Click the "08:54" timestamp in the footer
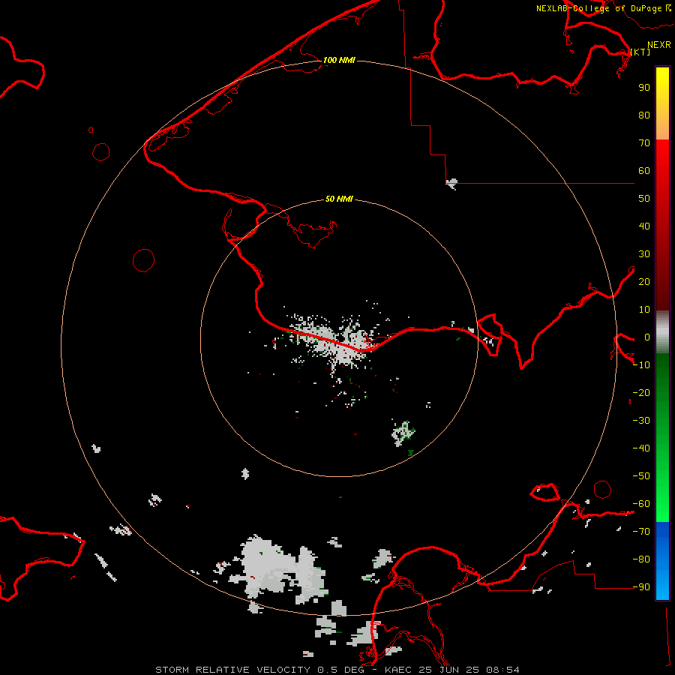This screenshot has height=675, width=675. (502, 670)
